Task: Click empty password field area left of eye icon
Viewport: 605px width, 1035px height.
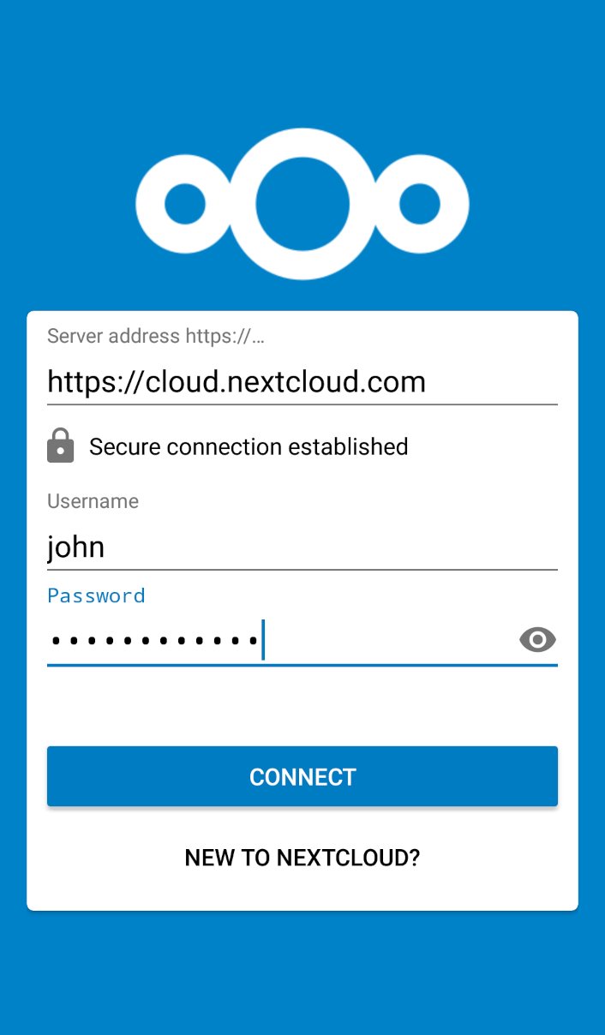Action: pos(386,641)
